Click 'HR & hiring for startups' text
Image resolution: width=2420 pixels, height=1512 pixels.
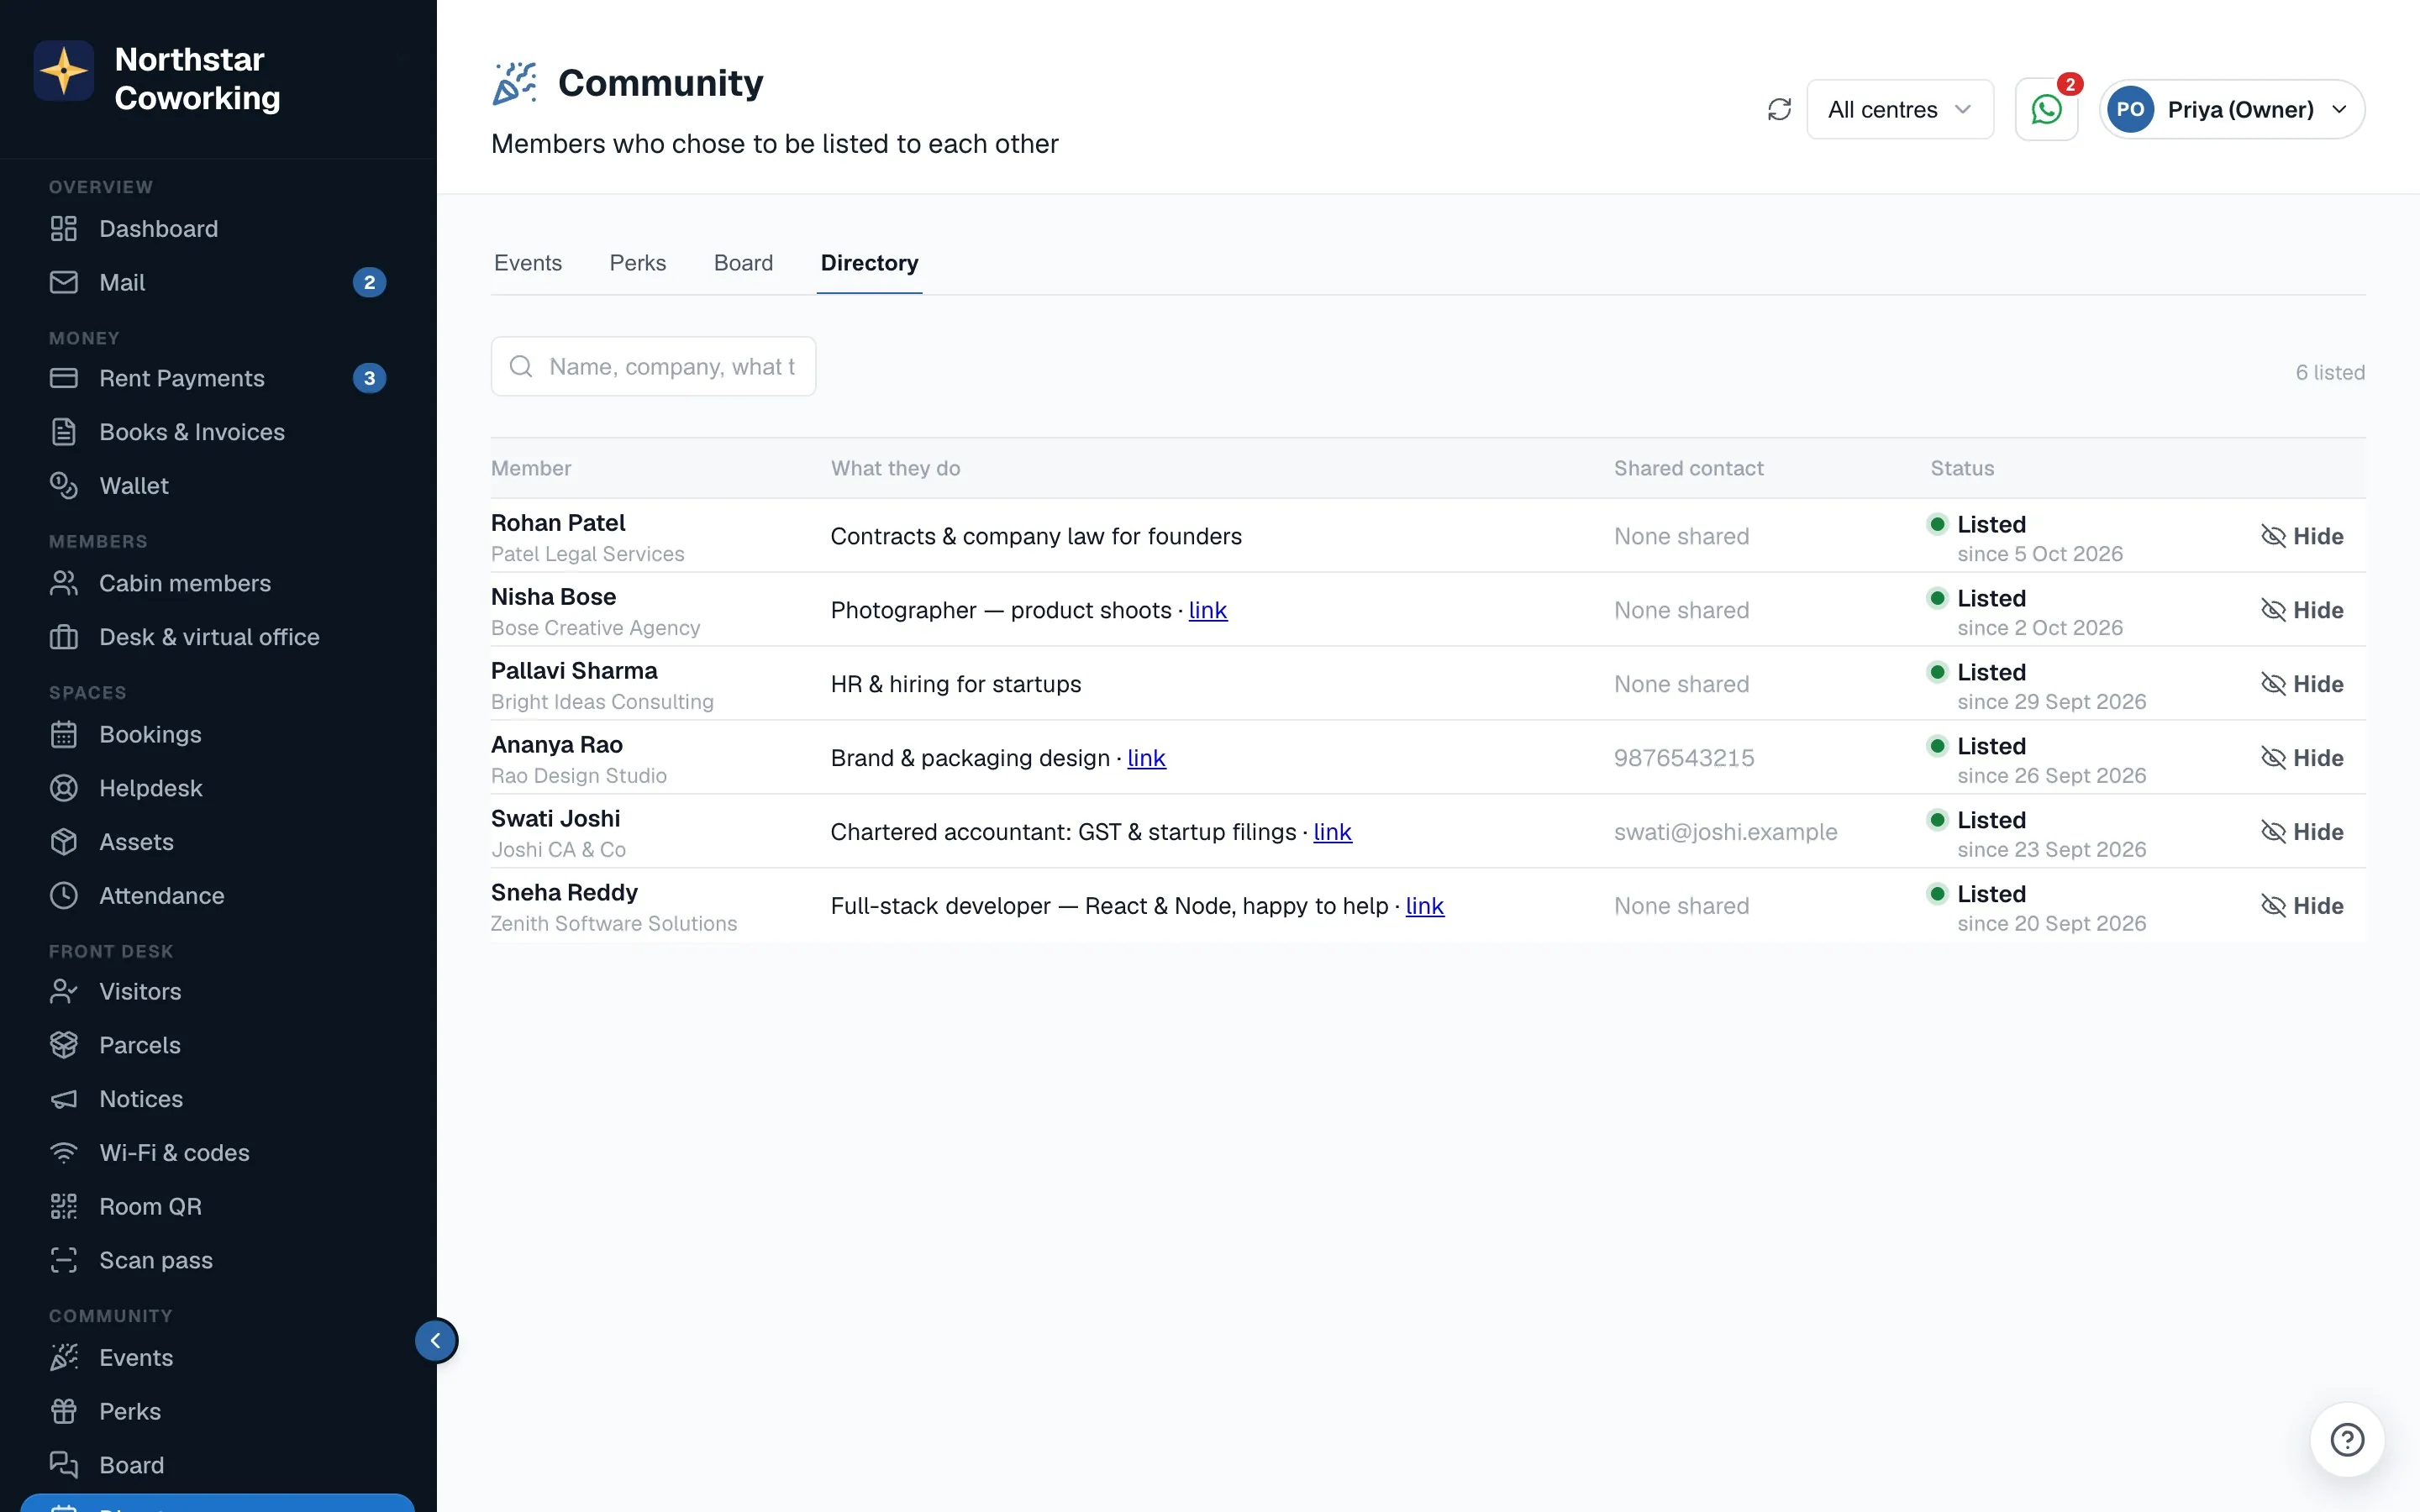pyautogui.click(x=956, y=685)
